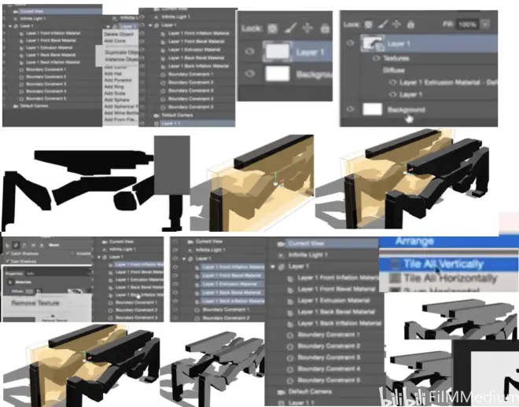The height and width of the screenshot is (407, 519).
Task: Choose Delete Object from the 3D context menu
Action: coord(119,34)
